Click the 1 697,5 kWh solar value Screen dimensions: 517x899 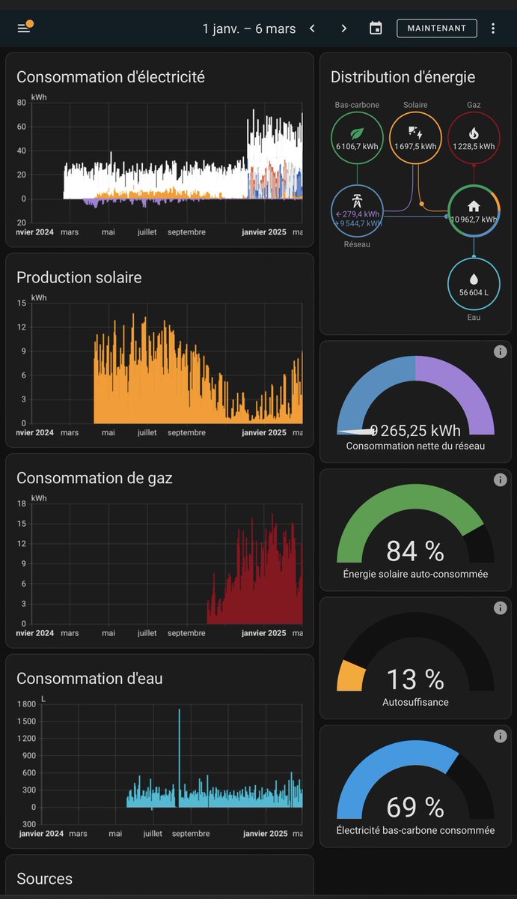coord(415,147)
